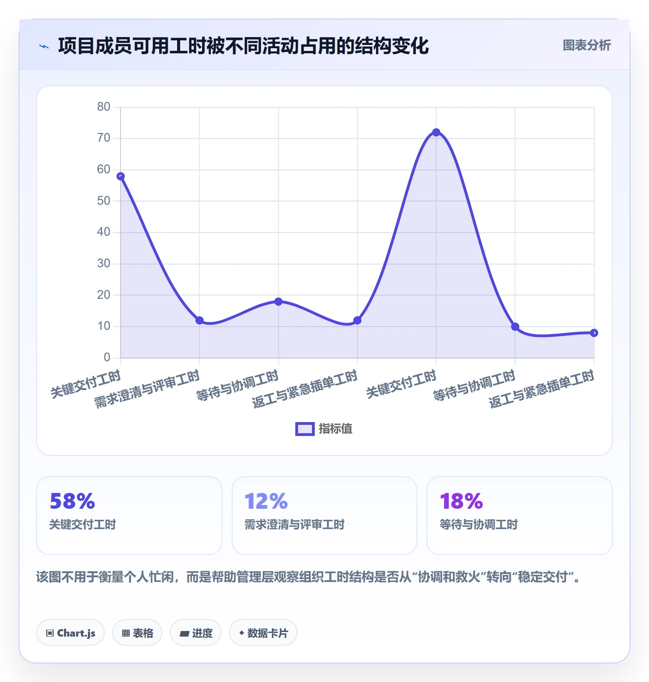
Task: Select the Chart.js tag chip
Action: pyautogui.click(x=70, y=632)
